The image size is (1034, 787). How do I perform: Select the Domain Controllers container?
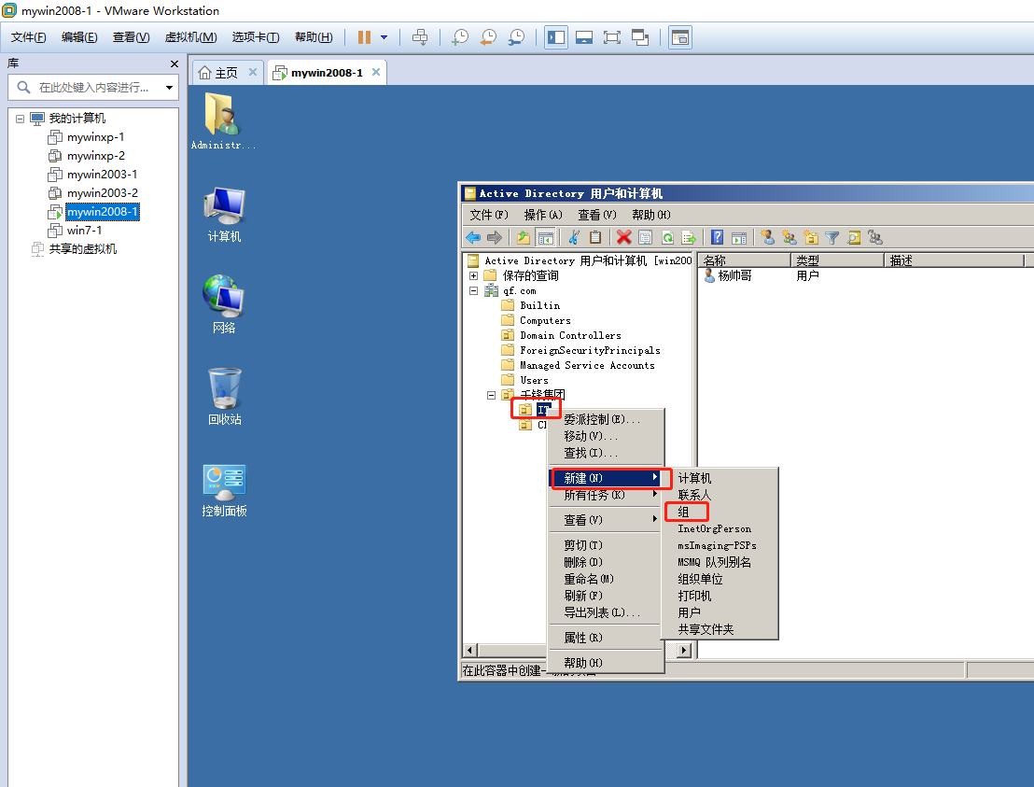570,336
